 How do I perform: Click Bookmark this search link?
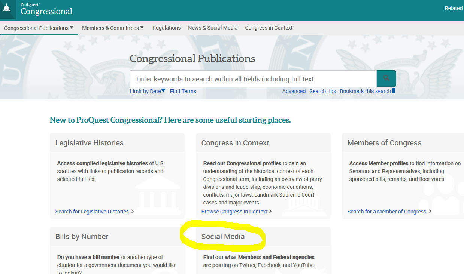click(365, 91)
